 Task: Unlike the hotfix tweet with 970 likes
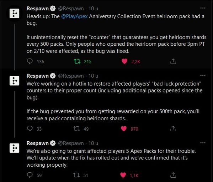click(124, 128)
